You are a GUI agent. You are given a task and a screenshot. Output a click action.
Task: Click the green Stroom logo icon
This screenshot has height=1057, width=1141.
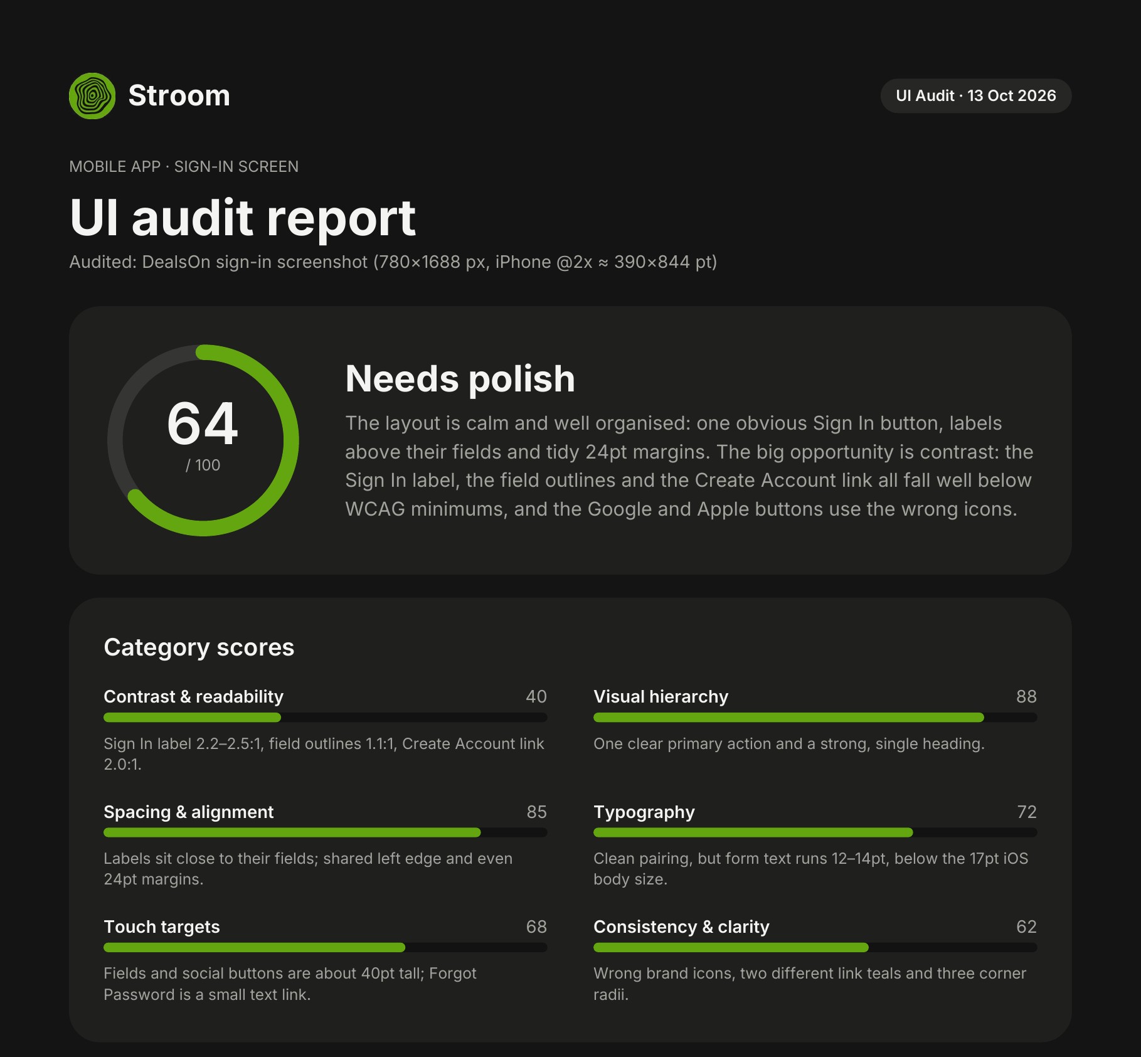[92, 96]
